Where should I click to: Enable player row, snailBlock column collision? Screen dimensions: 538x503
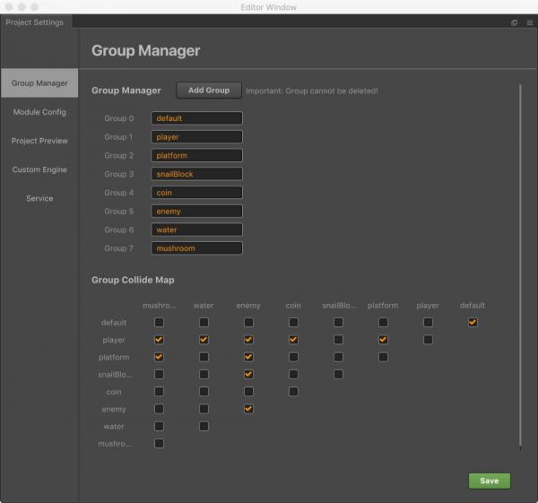(x=338, y=340)
